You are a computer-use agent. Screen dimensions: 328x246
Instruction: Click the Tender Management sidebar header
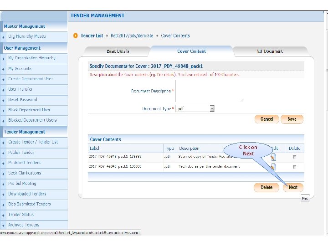pyautogui.click(x=25, y=132)
